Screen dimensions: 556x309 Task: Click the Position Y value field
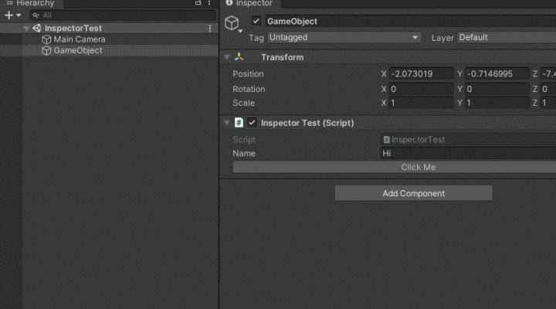[497, 74]
